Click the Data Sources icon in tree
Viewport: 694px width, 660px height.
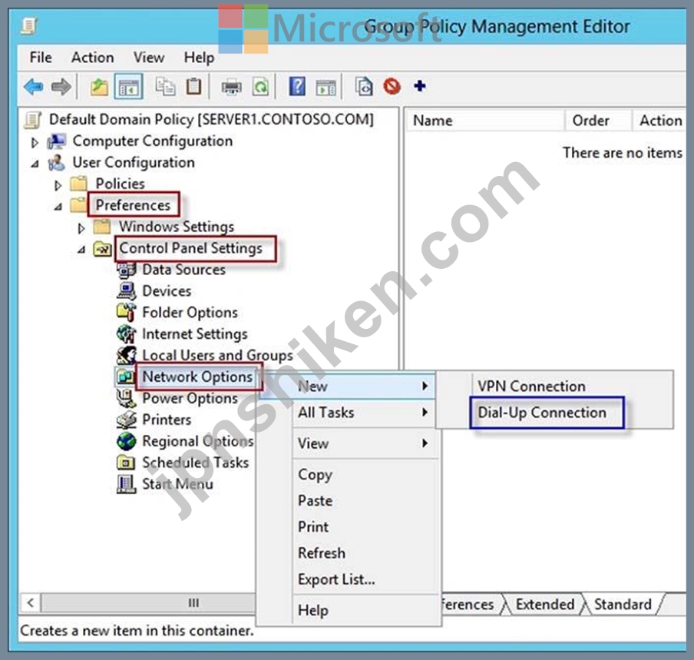[x=127, y=270]
